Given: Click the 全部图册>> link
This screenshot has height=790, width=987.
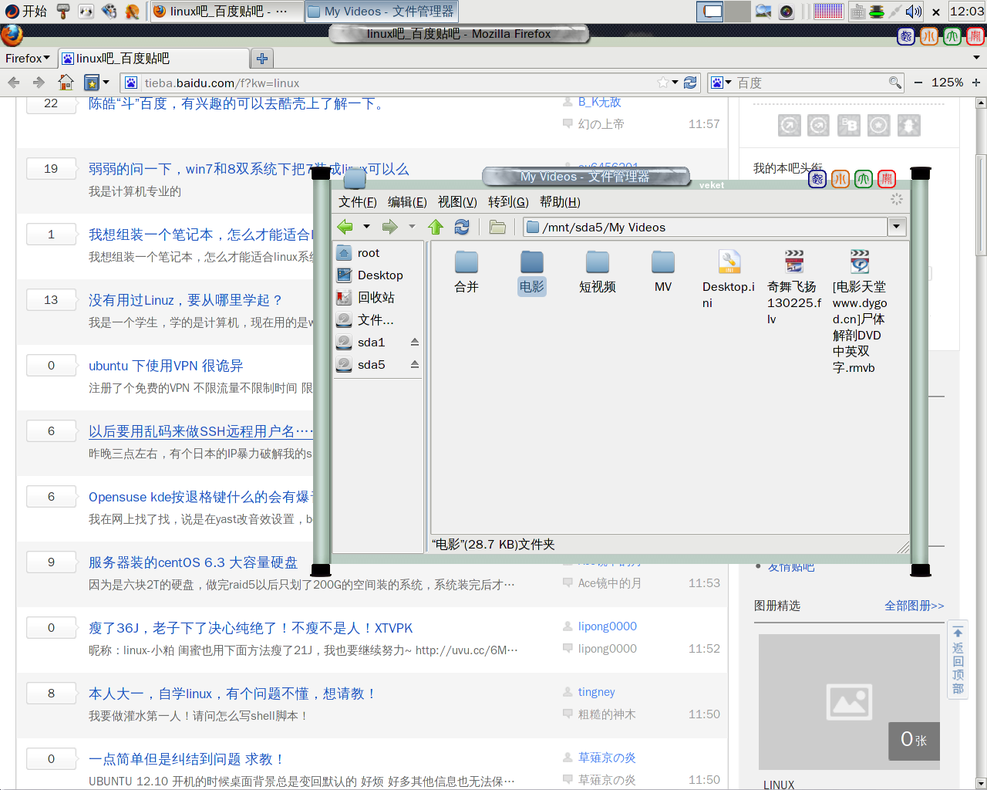Looking at the screenshot, I should (x=915, y=606).
